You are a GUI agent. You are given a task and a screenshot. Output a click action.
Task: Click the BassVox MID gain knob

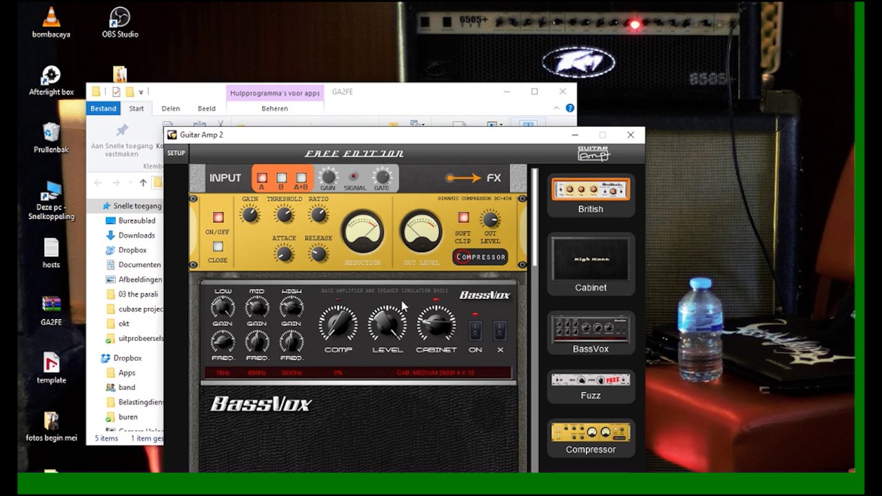(x=256, y=307)
